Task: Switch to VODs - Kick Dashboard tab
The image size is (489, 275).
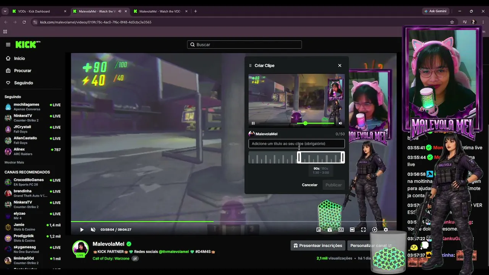Action: [39, 11]
